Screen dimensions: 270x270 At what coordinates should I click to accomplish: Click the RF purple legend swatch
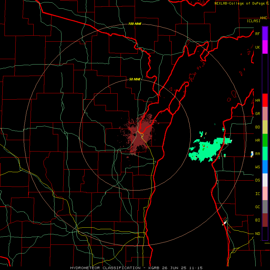[265, 34]
